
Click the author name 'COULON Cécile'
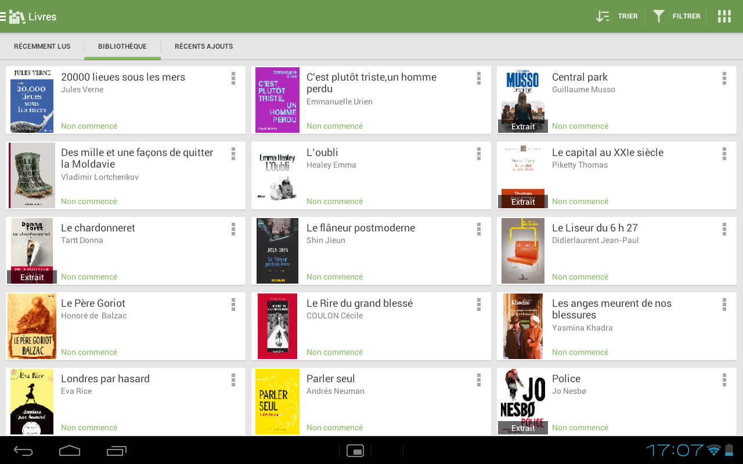click(x=334, y=316)
